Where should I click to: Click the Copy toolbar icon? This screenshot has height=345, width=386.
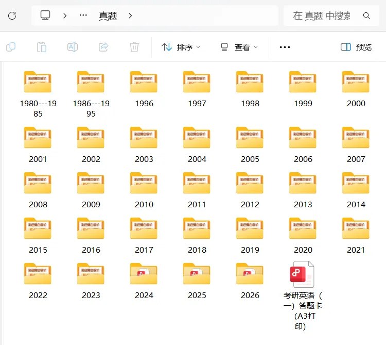[11, 47]
